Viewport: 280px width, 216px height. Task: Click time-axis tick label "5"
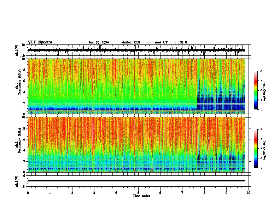point(138,193)
